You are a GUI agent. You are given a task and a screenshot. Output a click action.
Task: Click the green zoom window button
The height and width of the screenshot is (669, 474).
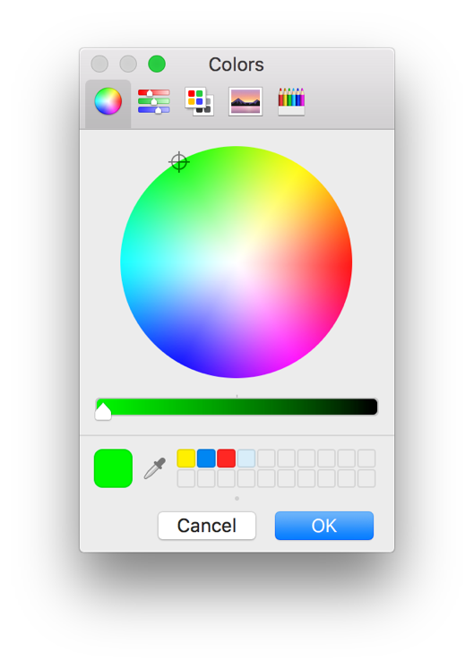157,64
